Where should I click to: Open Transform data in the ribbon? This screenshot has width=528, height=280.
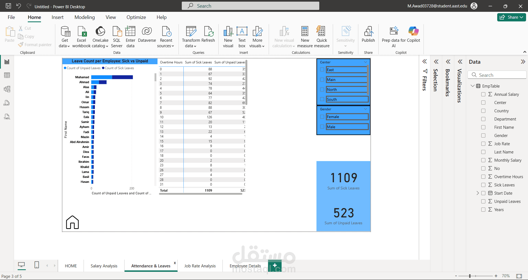pos(191,32)
